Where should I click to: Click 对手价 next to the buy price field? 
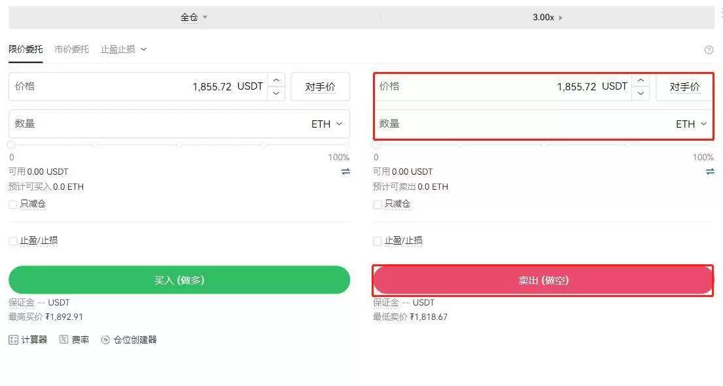coord(320,86)
